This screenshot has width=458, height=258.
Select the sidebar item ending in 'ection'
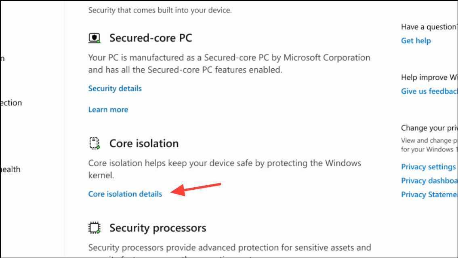[x=11, y=103]
